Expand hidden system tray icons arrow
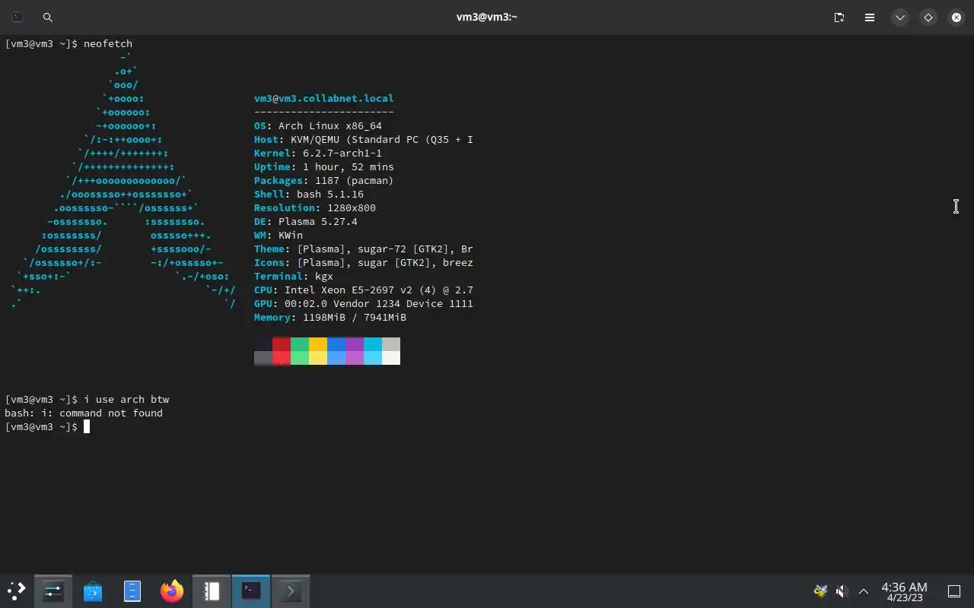 (x=864, y=591)
